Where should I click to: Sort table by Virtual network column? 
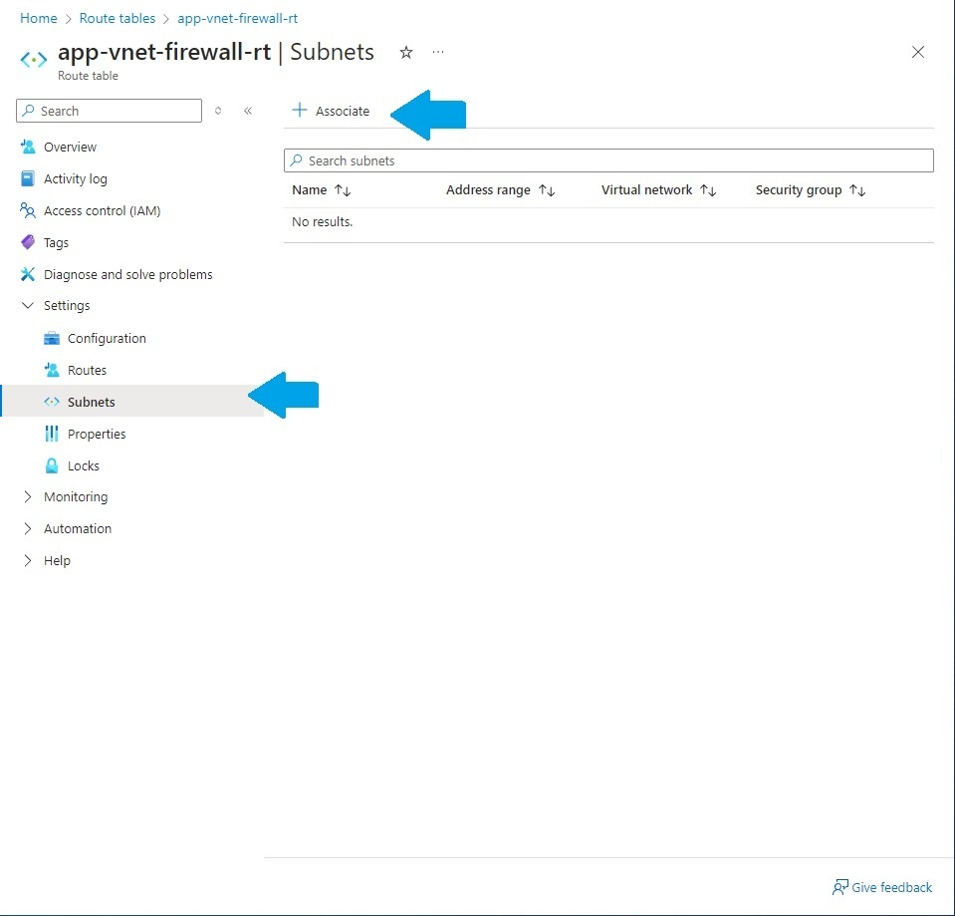(x=659, y=190)
